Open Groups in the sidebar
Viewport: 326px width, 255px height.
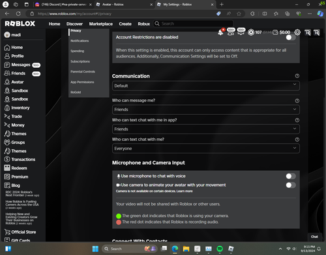(x=14, y=142)
